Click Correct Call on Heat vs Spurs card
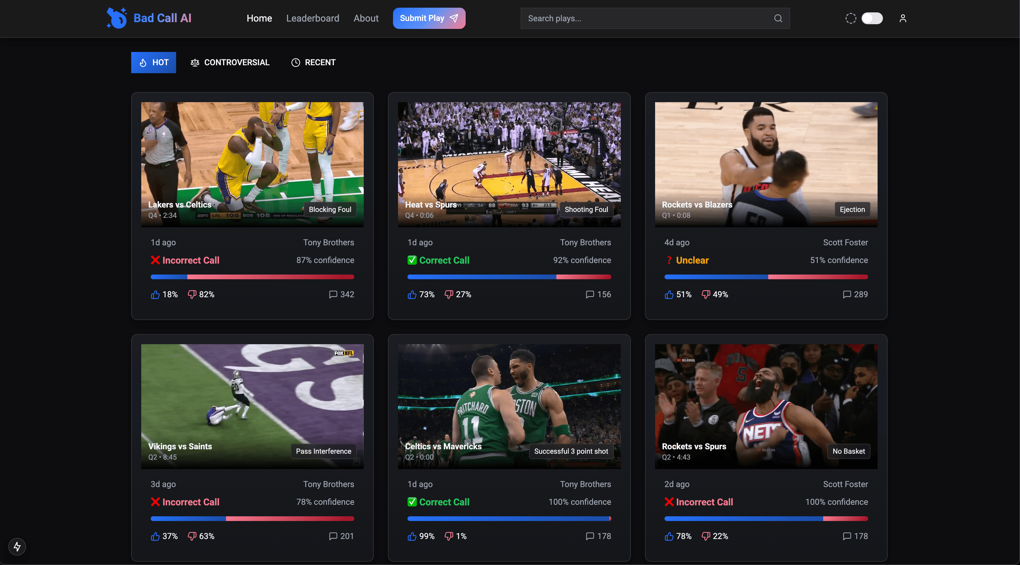The height and width of the screenshot is (565, 1020). [438, 260]
